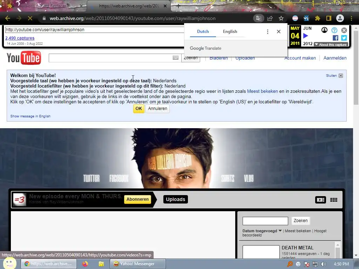Viewport: 359px width, 269px height.
Task: Click Zoeken in the channel sidebar
Action: tap(300, 221)
